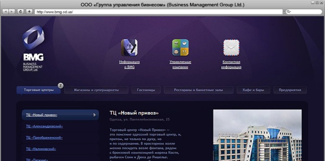This screenshot has height=161, width=325.
Task: Open the ТЦ «Преображенский» link
Action: point(44,137)
